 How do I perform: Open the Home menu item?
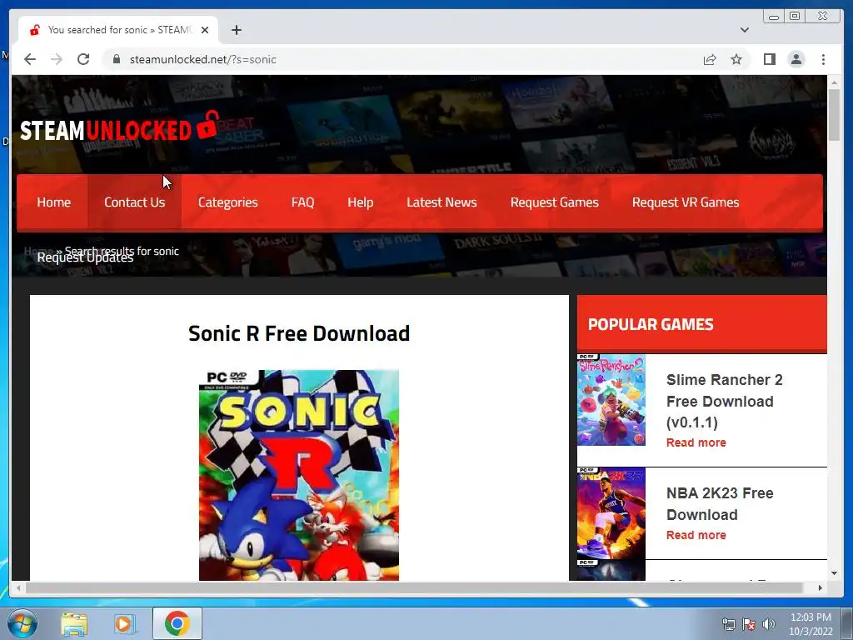coord(54,202)
